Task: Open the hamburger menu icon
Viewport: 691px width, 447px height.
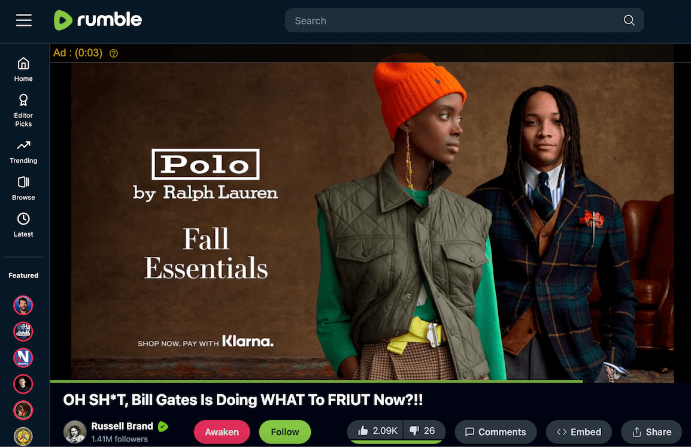Action: click(x=24, y=20)
